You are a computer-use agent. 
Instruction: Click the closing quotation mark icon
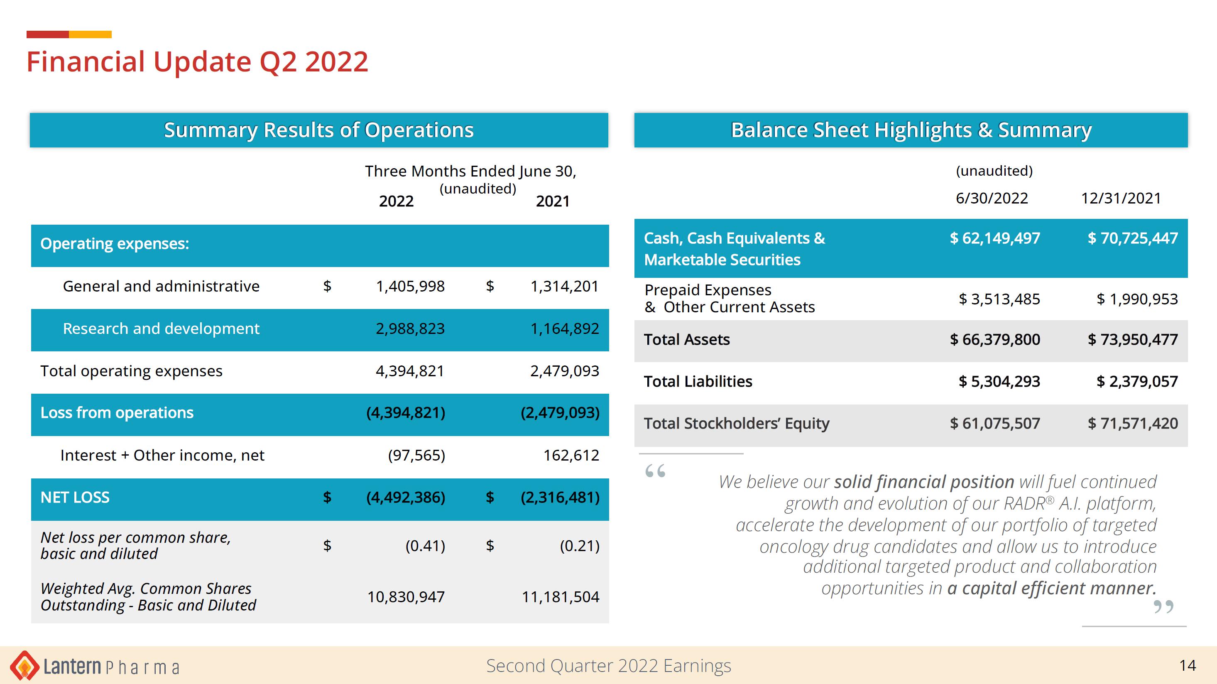[1163, 606]
